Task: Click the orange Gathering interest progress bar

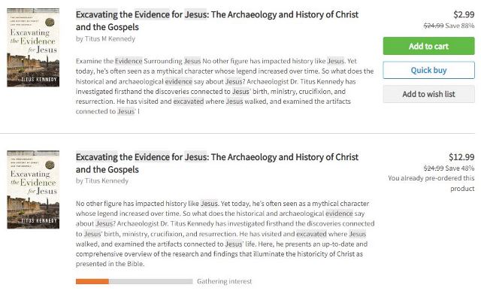Action: click(x=92, y=281)
